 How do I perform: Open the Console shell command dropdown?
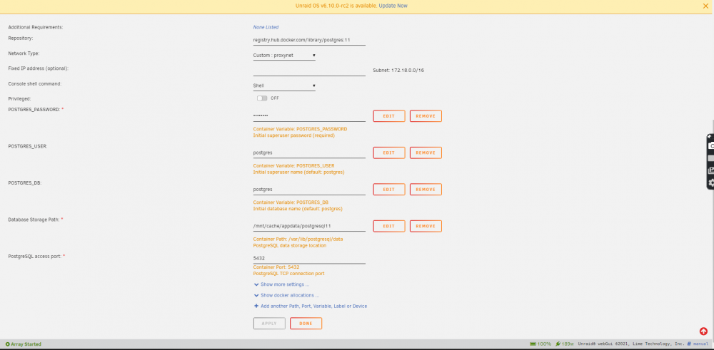(x=284, y=86)
